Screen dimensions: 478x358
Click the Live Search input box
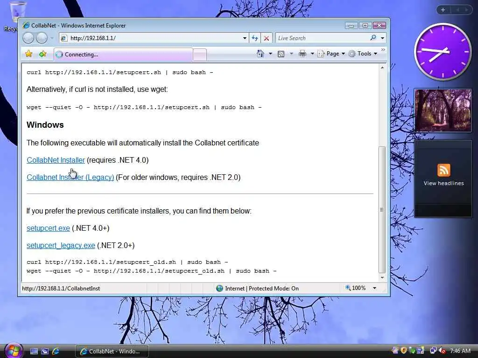coord(322,38)
